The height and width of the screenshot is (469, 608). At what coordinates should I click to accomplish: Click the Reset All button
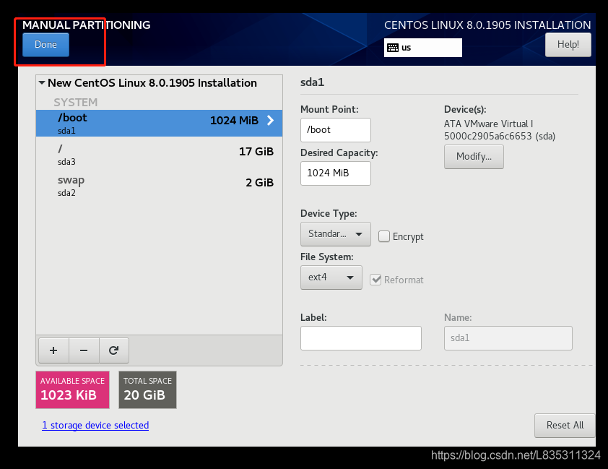coord(565,426)
